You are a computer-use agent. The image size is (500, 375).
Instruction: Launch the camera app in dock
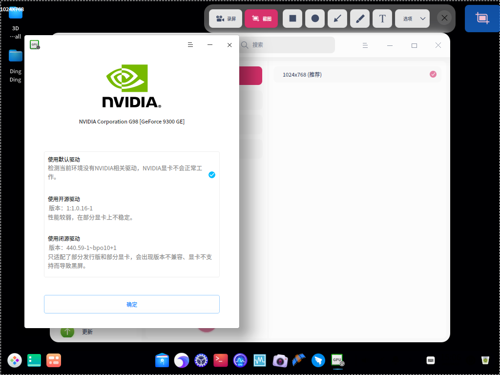pos(280,361)
